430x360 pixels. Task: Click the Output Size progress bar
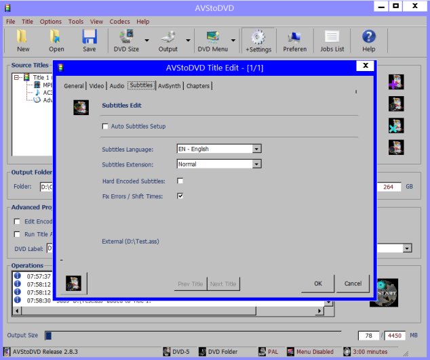tap(193, 336)
